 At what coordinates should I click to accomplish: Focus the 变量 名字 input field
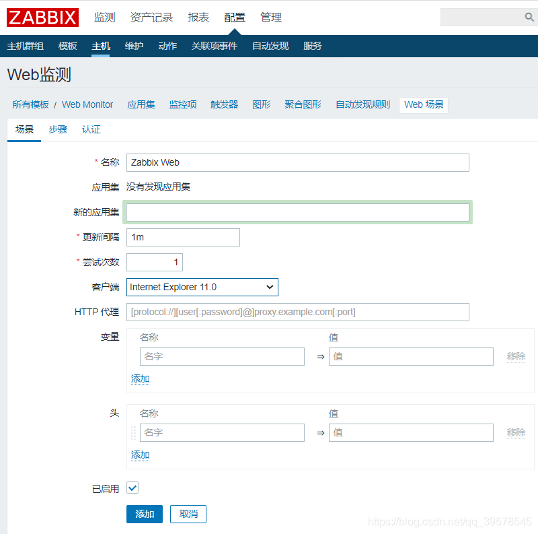[222, 356]
